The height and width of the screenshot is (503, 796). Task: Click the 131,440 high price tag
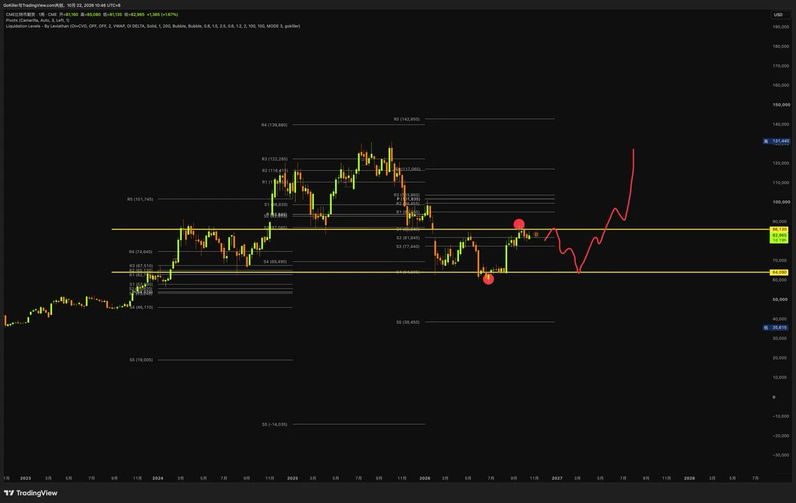click(776, 141)
